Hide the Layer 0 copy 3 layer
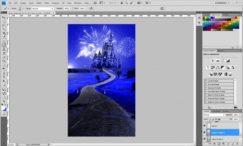243x146 pixels. coord(204,133)
